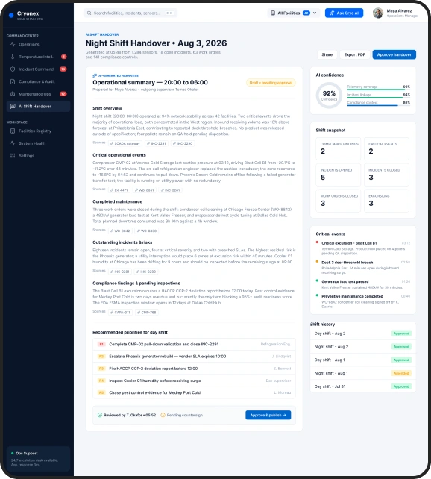
Task: Click the Facilities Registry building icon
Action: [13, 131]
